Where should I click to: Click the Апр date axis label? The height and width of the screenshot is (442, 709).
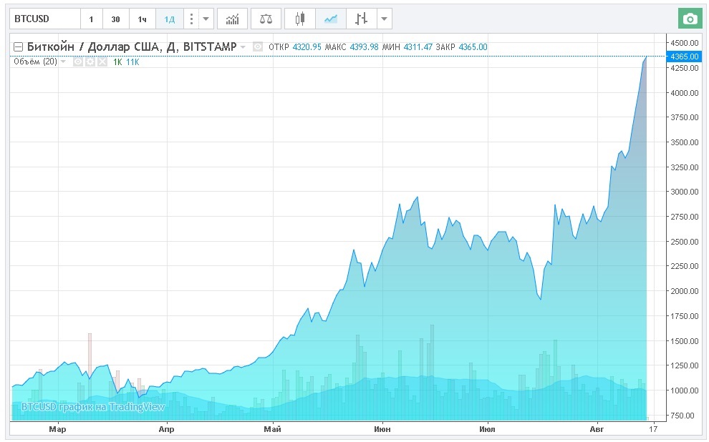[166, 429]
